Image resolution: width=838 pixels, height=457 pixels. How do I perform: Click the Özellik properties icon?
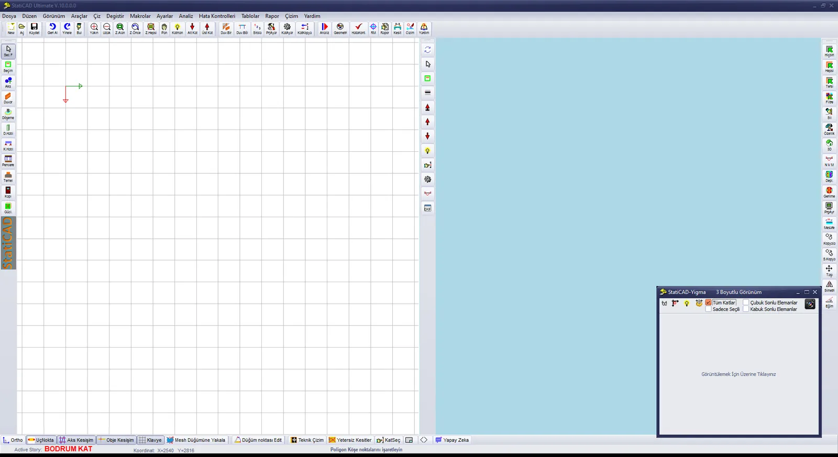(829, 129)
